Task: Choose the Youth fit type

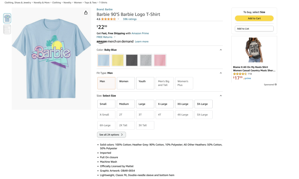Action: point(145,83)
